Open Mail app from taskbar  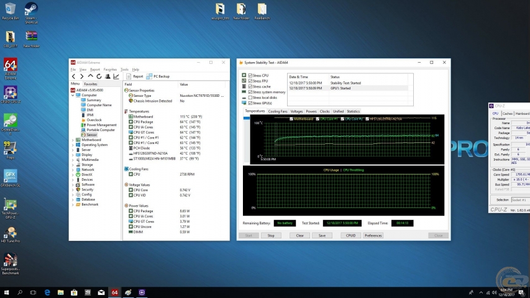point(101,292)
